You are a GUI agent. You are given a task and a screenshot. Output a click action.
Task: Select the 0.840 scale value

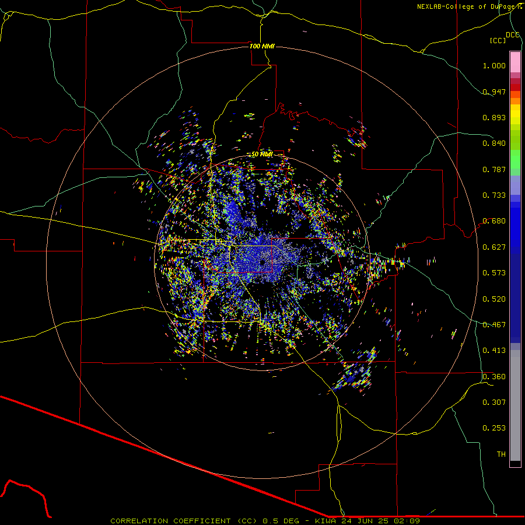pyautogui.click(x=494, y=143)
